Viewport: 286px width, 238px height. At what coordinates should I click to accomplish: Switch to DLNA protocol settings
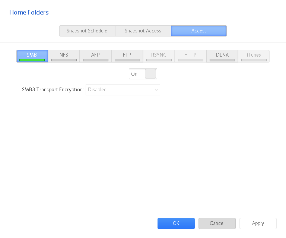pyautogui.click(x=222, y=56)
